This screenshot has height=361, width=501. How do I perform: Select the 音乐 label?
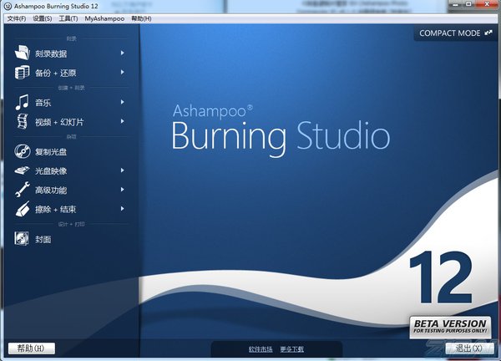[x=43, y=103]
